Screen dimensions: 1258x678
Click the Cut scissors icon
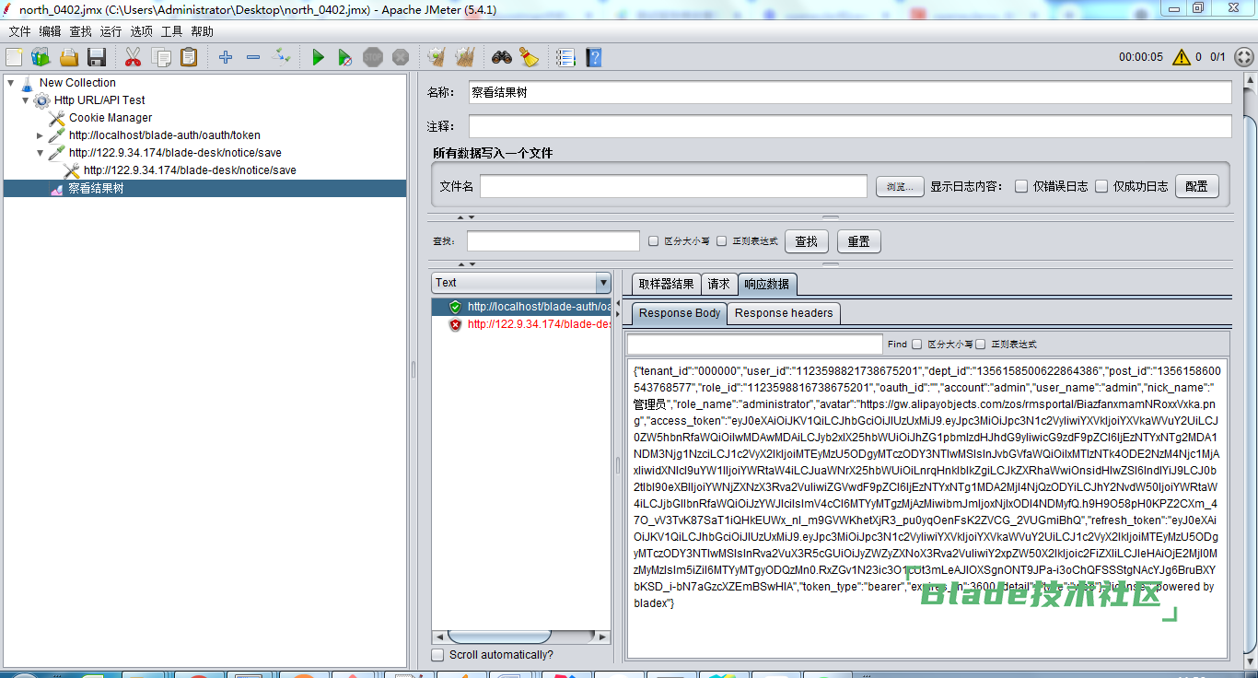133,57
